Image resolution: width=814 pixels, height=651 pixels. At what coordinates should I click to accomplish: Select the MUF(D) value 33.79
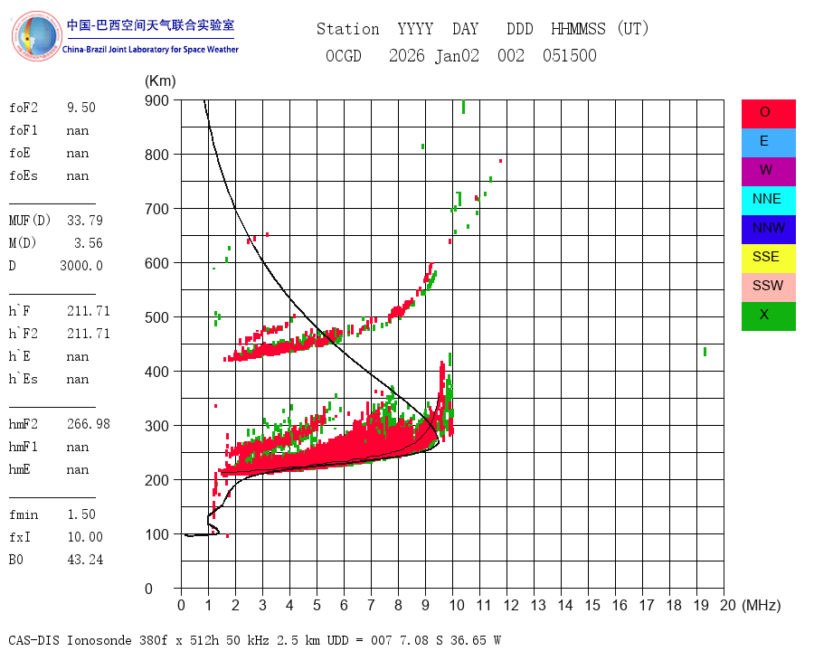(x=85, y=221)
